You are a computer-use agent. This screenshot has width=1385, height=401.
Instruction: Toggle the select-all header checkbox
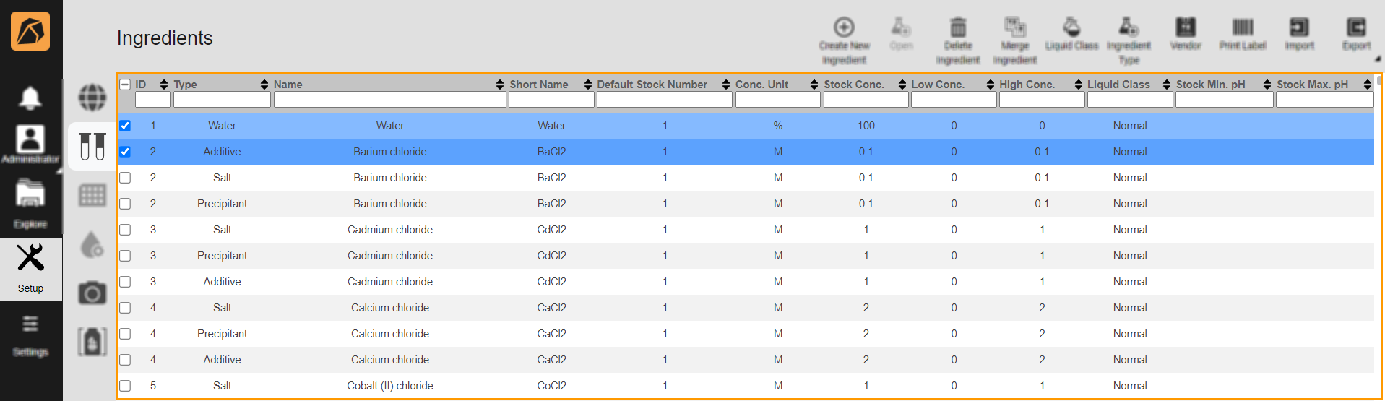coord(125,85)
